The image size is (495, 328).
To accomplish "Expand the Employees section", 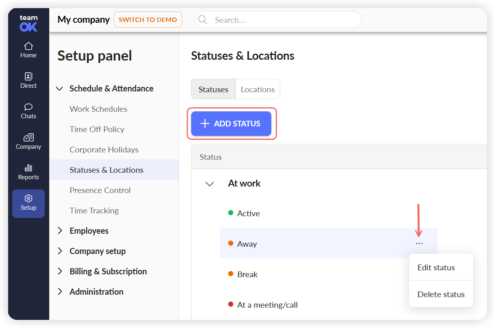I will (60, 230).
